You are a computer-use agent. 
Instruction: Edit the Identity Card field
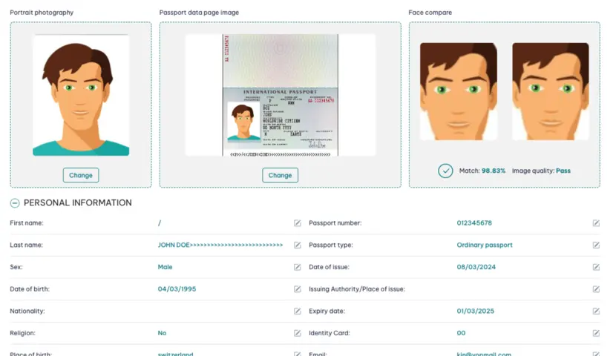(x=596, y=333)
